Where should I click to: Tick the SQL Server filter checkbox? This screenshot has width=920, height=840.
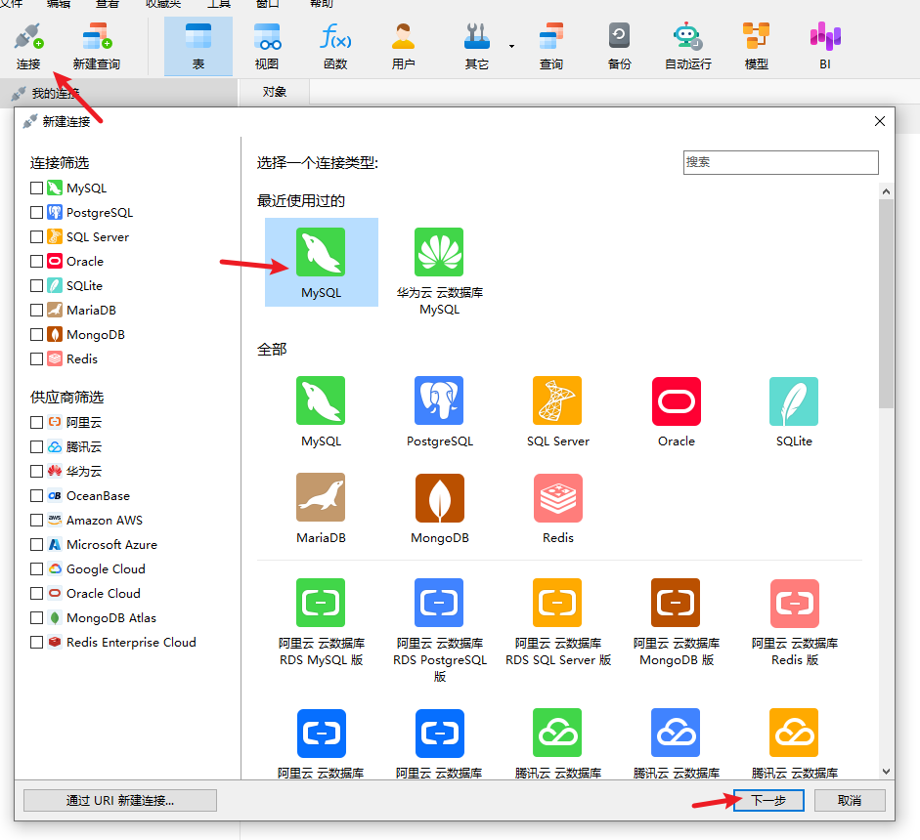click(36, 236)
